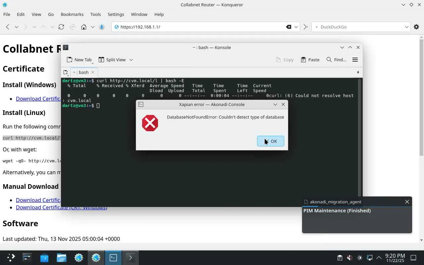This screenshot has height=265, width=424.
Task: Close the bash tab in Konsole
Action: click(x=93, y=72)
